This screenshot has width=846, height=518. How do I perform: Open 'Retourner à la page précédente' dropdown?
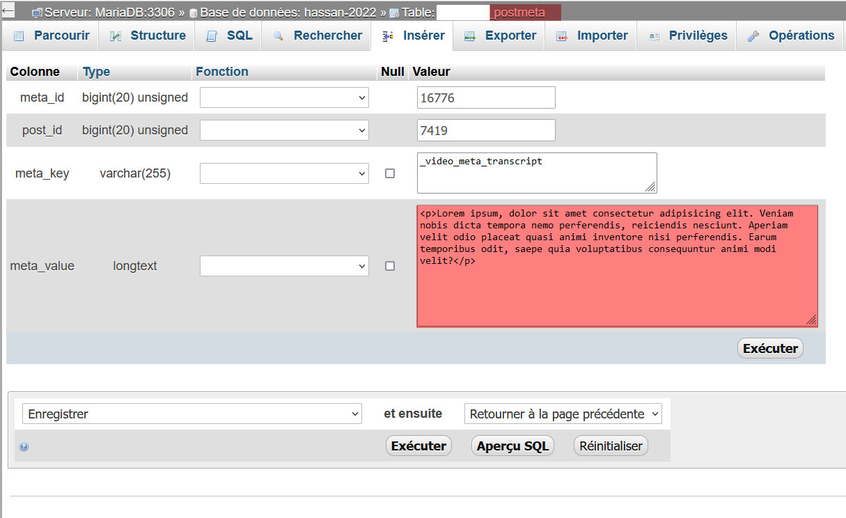pos(563,414)
